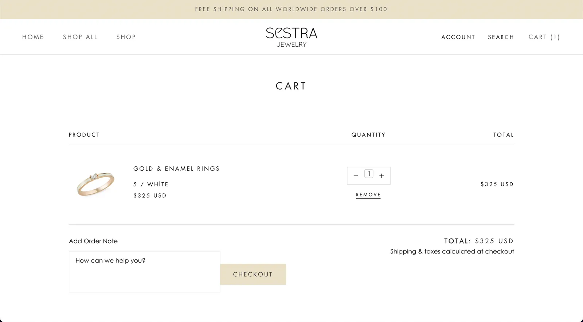Click the '5 / WHITE' variant text
The height and width of the screenshot is (322, 583).
pyautogui.click(x=151, y=184)
